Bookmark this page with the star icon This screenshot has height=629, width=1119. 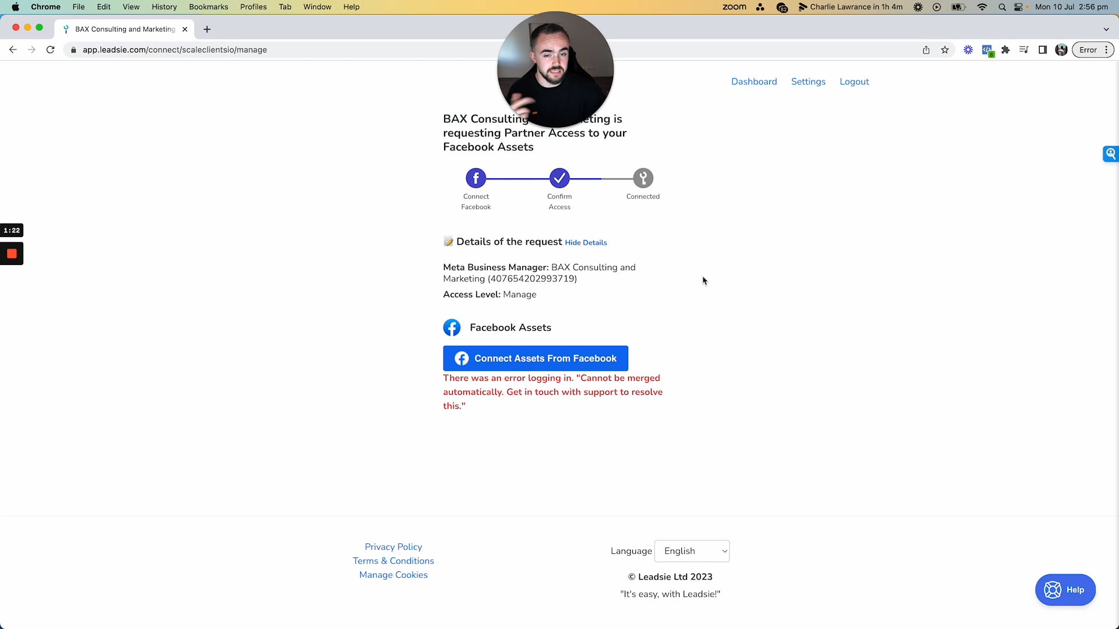pyautogui.click(x=945, y=50)
